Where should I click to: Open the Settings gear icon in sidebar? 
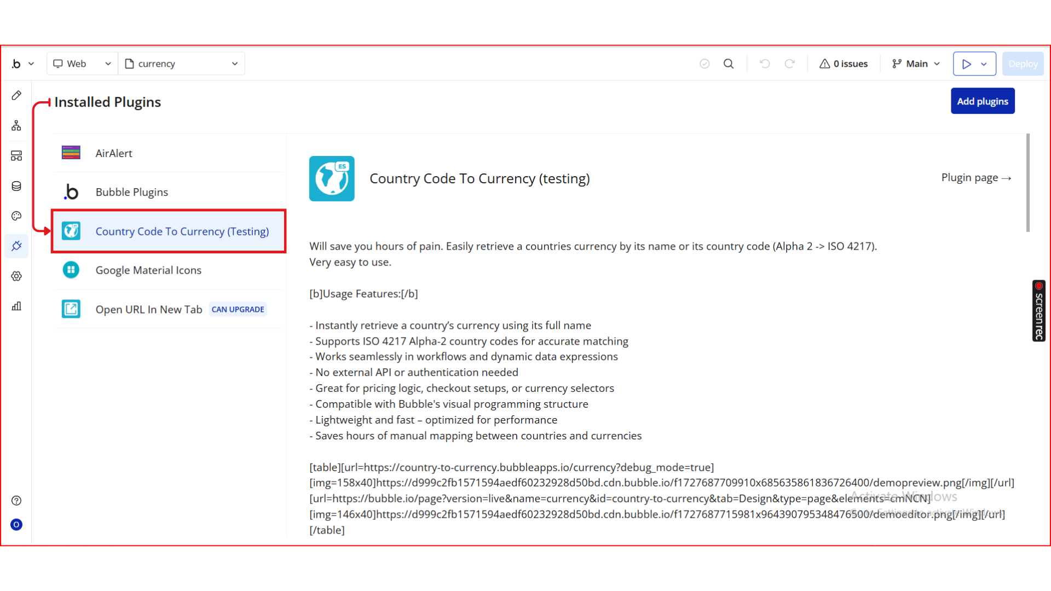coord(16,276)
